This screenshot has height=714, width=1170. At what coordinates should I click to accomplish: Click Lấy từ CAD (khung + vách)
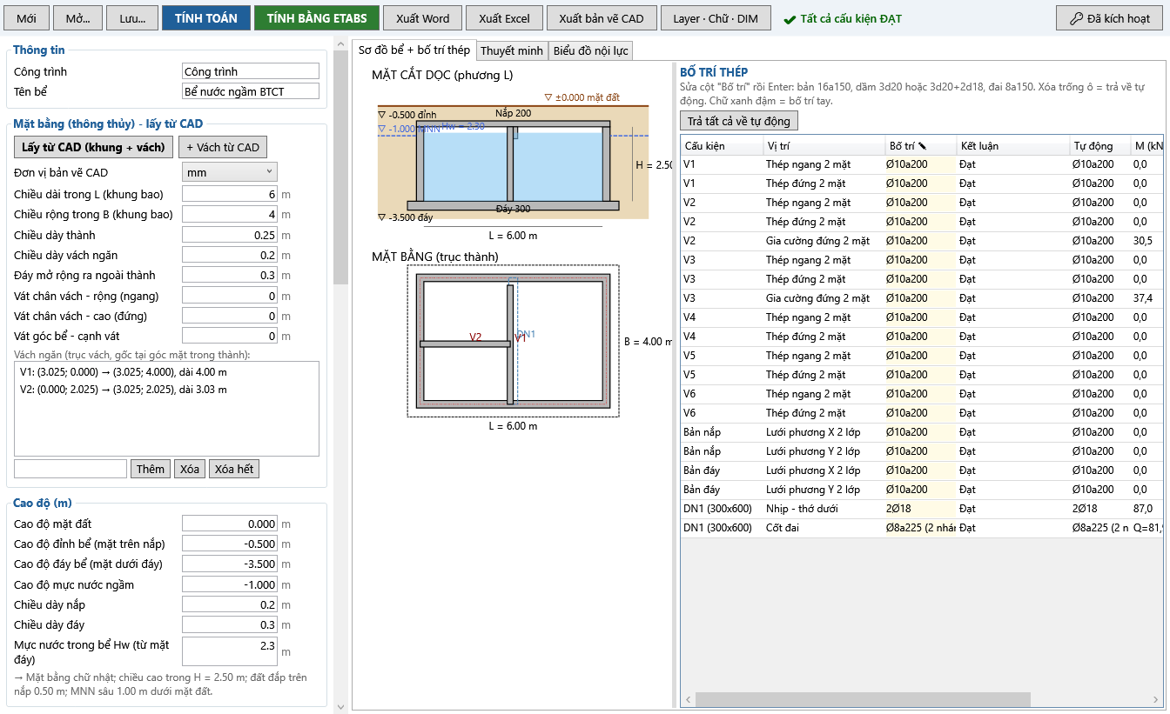(93, 147)
